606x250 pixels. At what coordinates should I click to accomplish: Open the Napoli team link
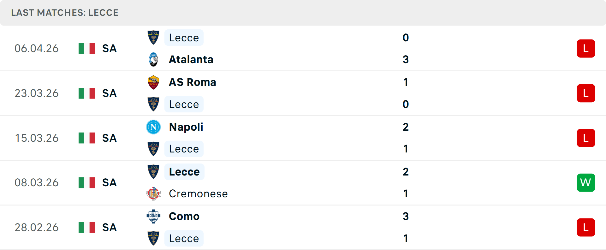point(186,127)
